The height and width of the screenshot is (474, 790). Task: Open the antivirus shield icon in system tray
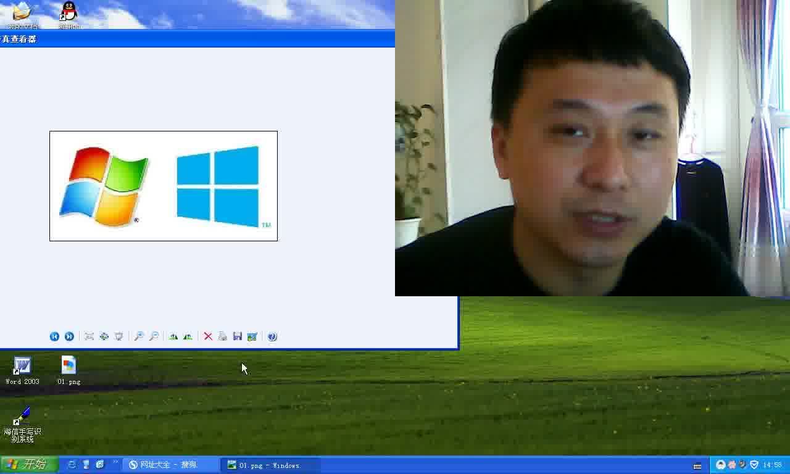(x=754, y=464)
